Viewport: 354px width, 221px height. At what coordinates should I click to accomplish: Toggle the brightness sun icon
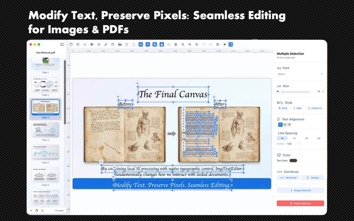225,45
